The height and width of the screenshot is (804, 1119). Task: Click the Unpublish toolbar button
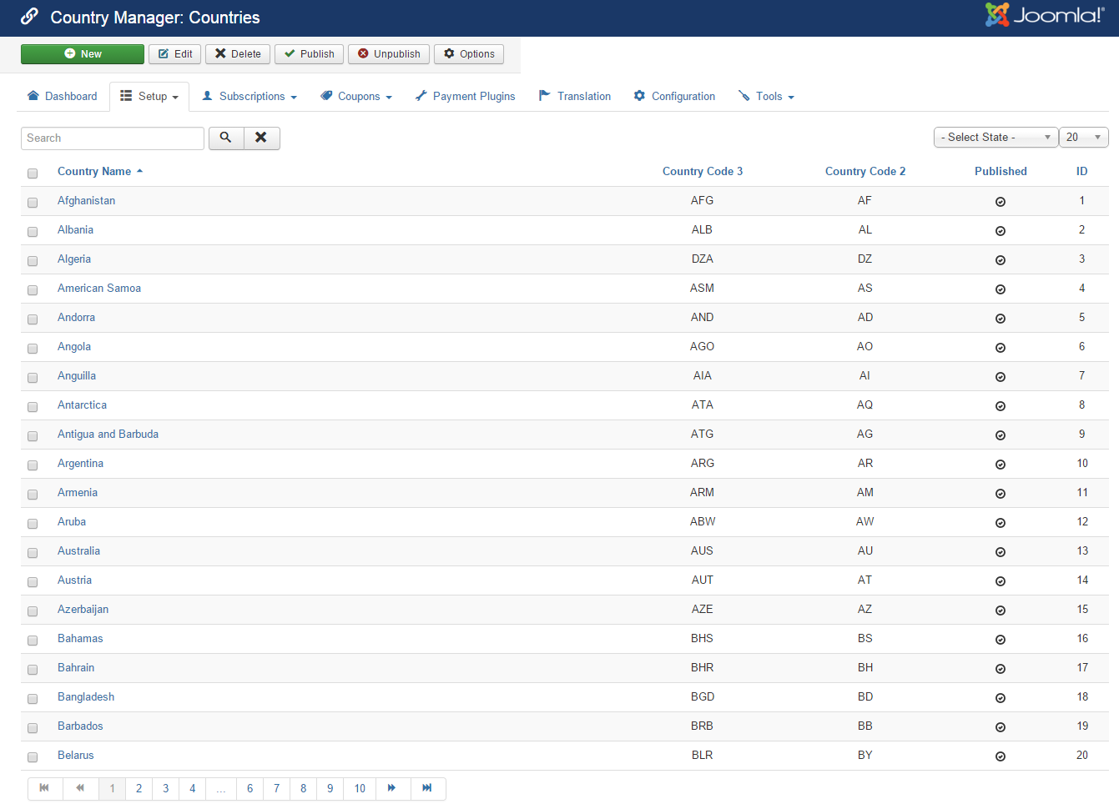(389, 54)
